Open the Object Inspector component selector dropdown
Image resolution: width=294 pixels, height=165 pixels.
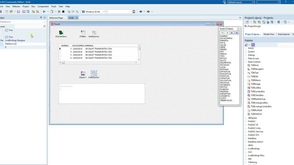pyautogui.click(x=45, y=22)
